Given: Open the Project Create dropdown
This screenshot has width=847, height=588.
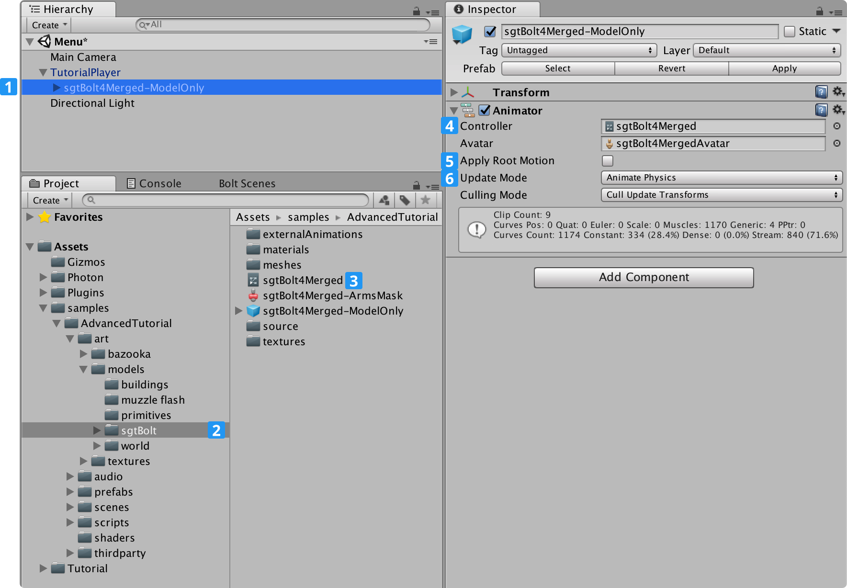Looking at the screenshot, I should point(50,200).
